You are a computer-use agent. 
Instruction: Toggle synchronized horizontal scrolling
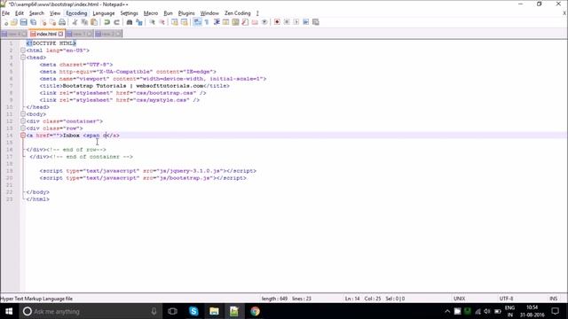point(184,22)
